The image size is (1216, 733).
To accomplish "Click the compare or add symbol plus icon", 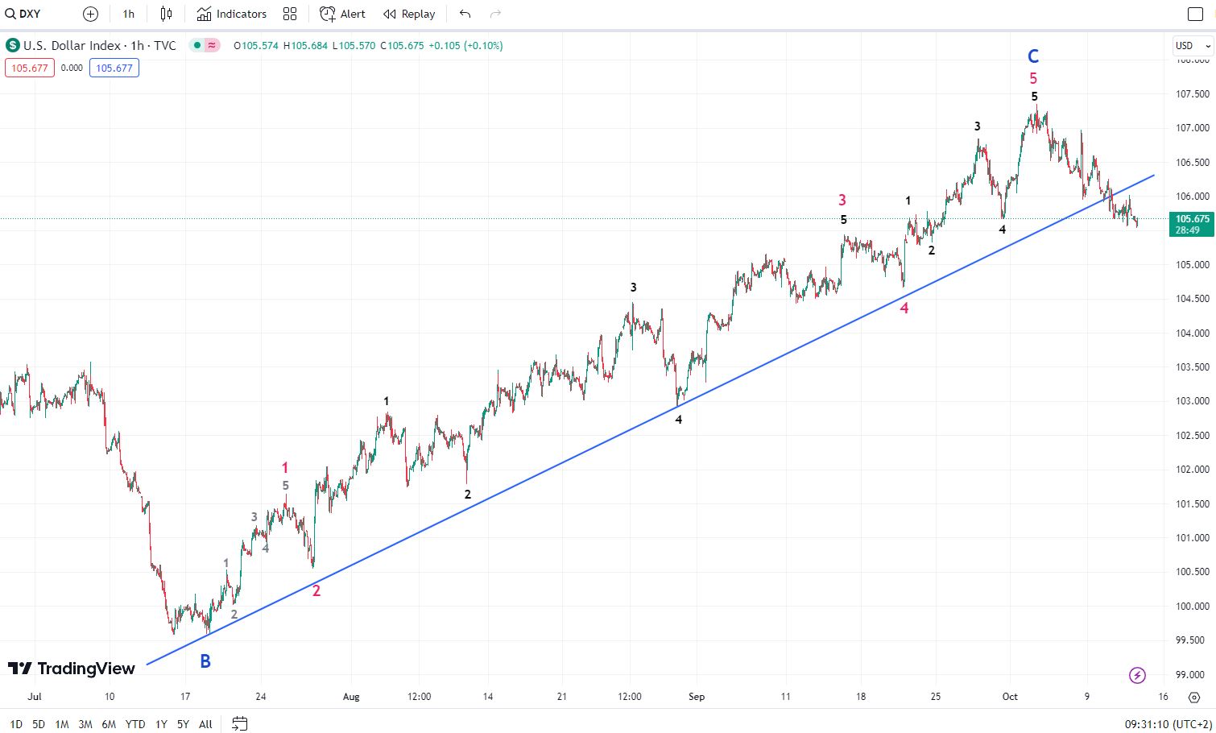I will (90, 14).
